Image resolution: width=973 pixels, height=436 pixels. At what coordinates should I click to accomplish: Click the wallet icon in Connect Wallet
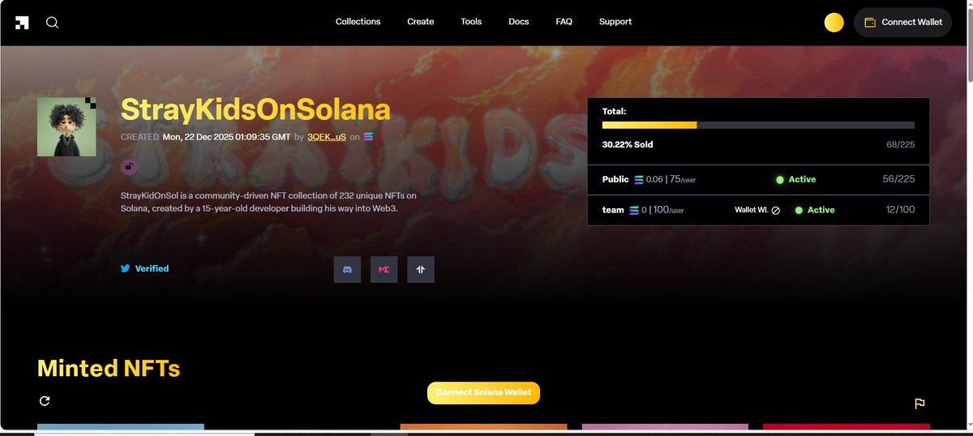coord(870,23)
